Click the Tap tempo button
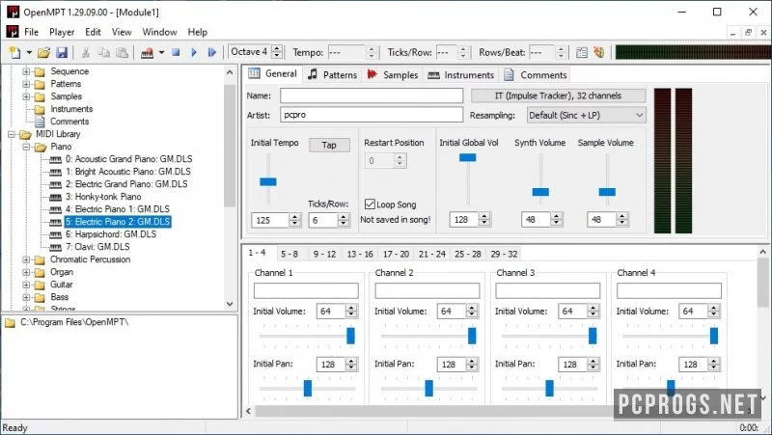The height and width of the screenshot is (435, 772). [x=329, y=146]
